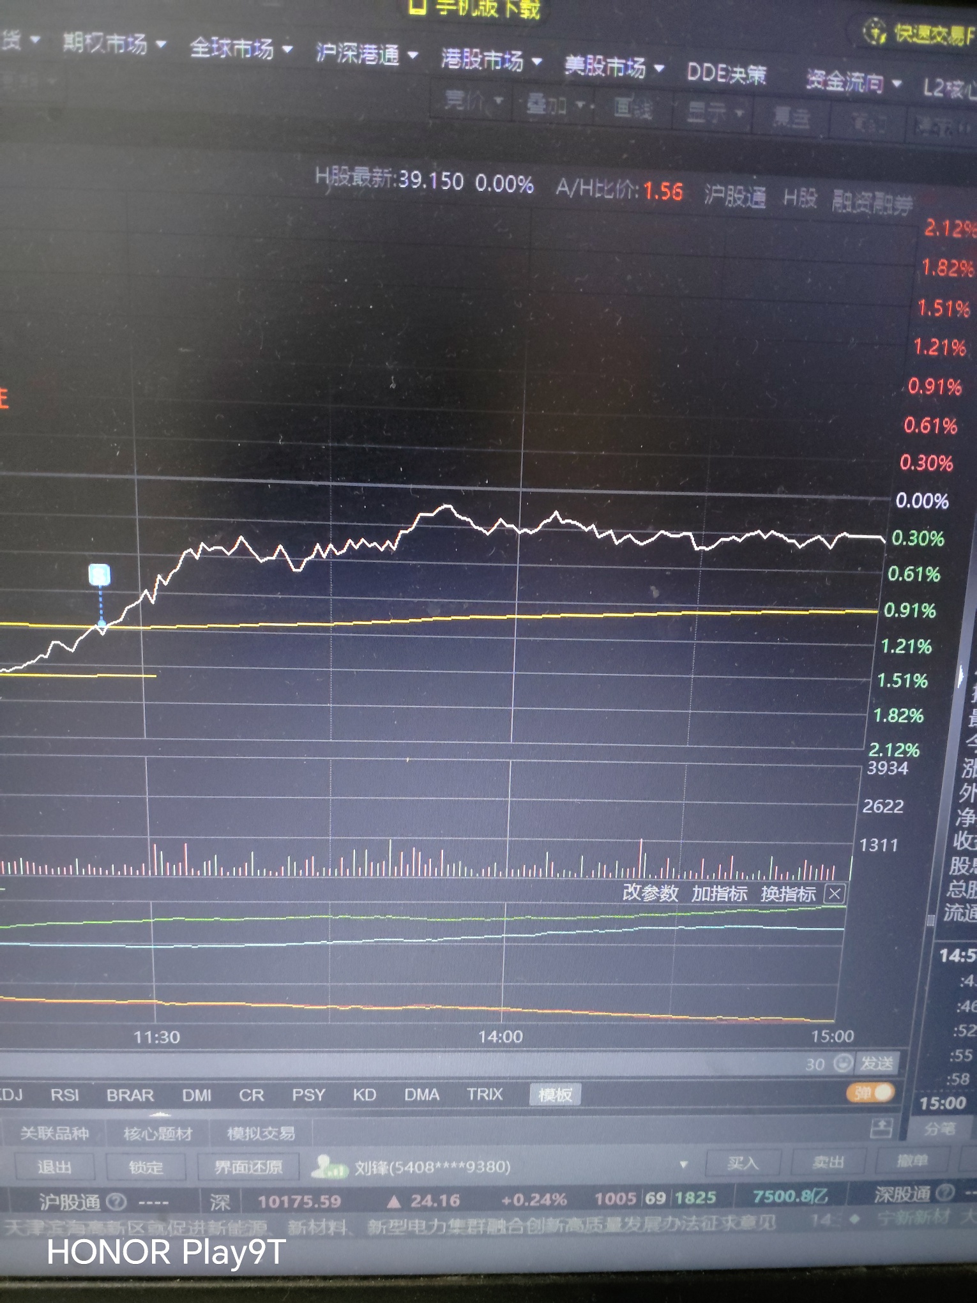Click the 深 index value 10175.59
The width and height of the screenshot is (977, 1303).
click(x=299, y=1202)
